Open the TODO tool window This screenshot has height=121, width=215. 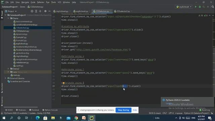click(9, 110)
